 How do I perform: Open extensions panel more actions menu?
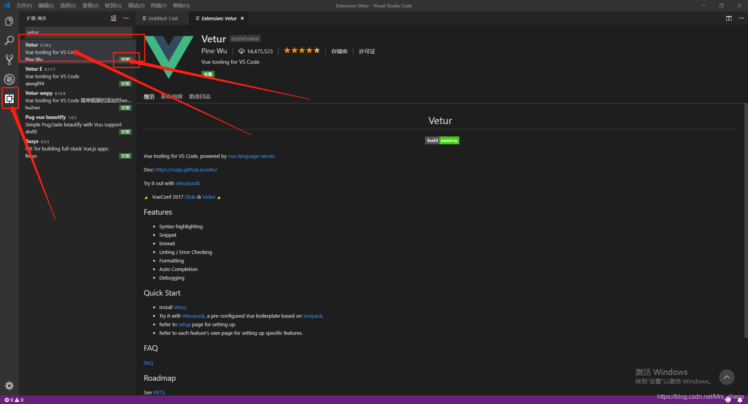pos(126,18)
